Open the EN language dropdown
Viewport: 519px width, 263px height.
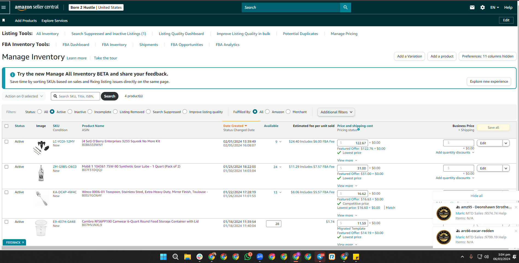click(495, 7)
